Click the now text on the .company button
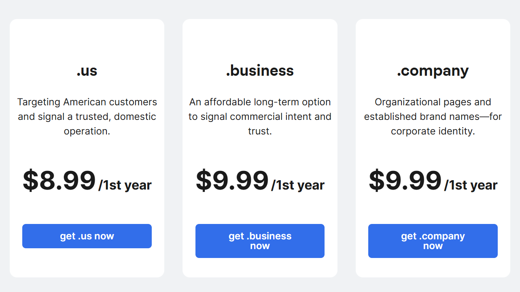 point(433,246)
